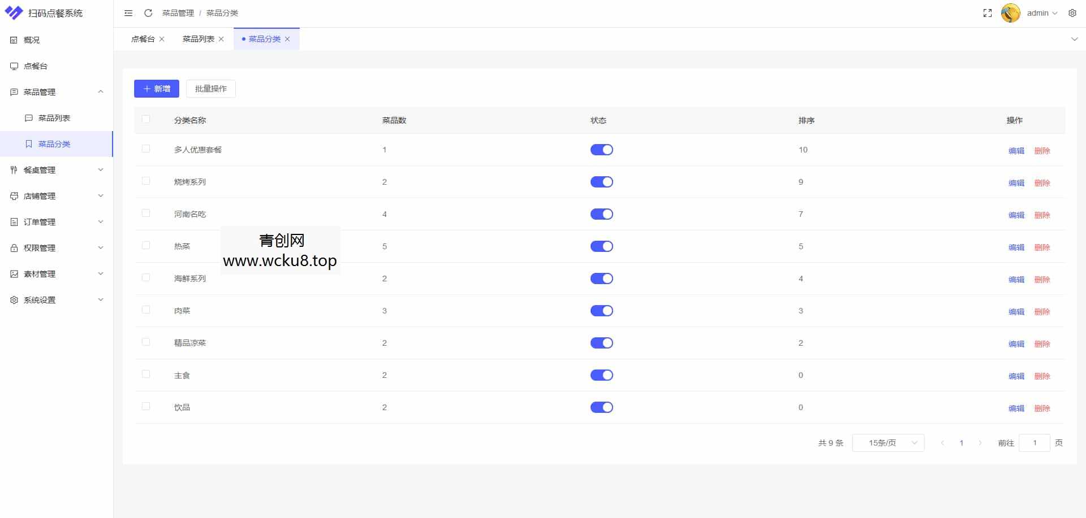Click the admin user avatar

point(1010,13)
